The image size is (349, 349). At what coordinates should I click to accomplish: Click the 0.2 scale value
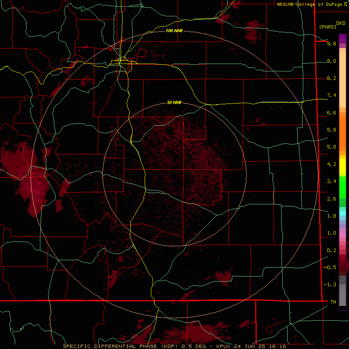[332, 251]
